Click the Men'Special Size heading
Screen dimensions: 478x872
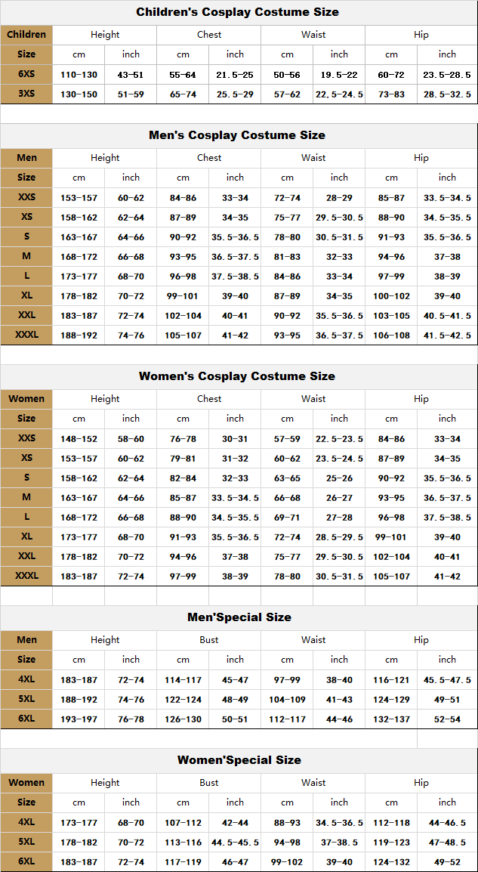[239, 617]
